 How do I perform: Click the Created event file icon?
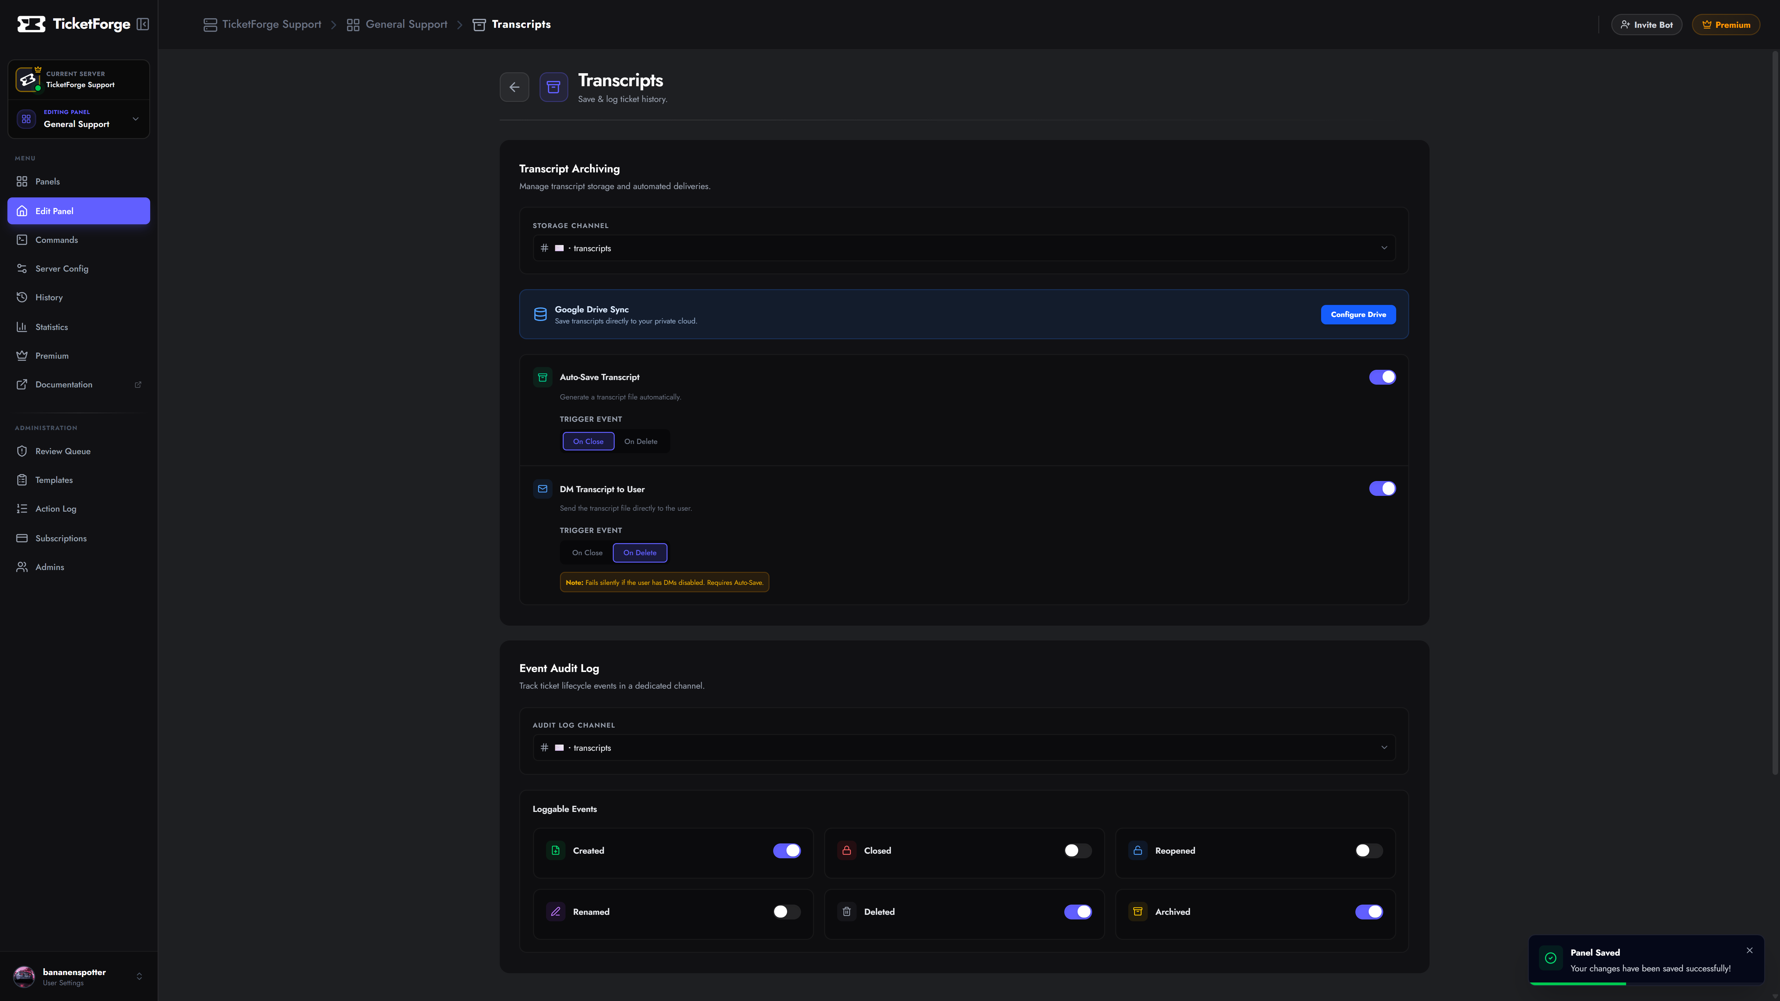[556, 851]
